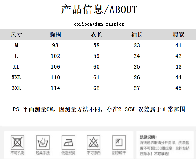Click chest value 110 in the XXL row
This screenshot has width=196, height=159.
pyautogui.click(x=55, y=77)
